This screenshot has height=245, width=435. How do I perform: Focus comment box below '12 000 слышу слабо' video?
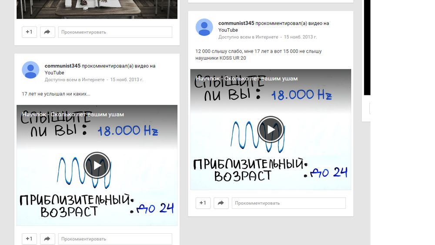tap(288, 203)
